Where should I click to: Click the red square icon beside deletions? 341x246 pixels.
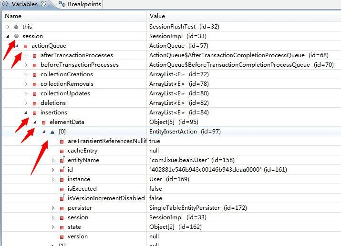(35, 103)
